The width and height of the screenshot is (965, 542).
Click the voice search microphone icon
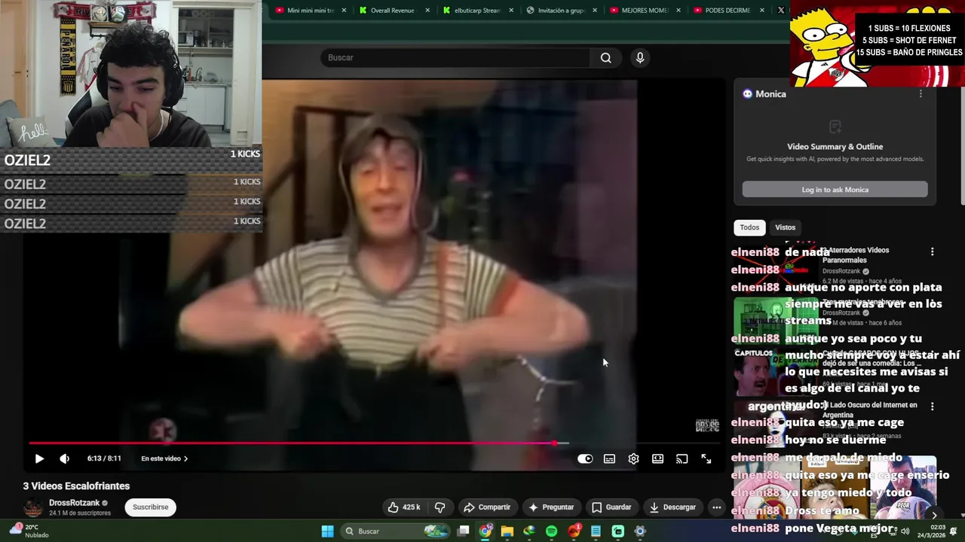pyautogui.click(x=640, y=58)
